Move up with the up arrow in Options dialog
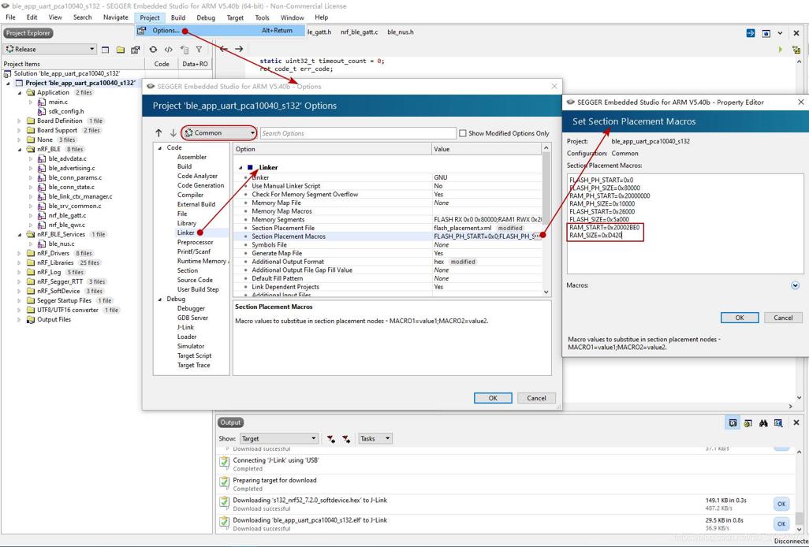 click(x=158, y=133)
